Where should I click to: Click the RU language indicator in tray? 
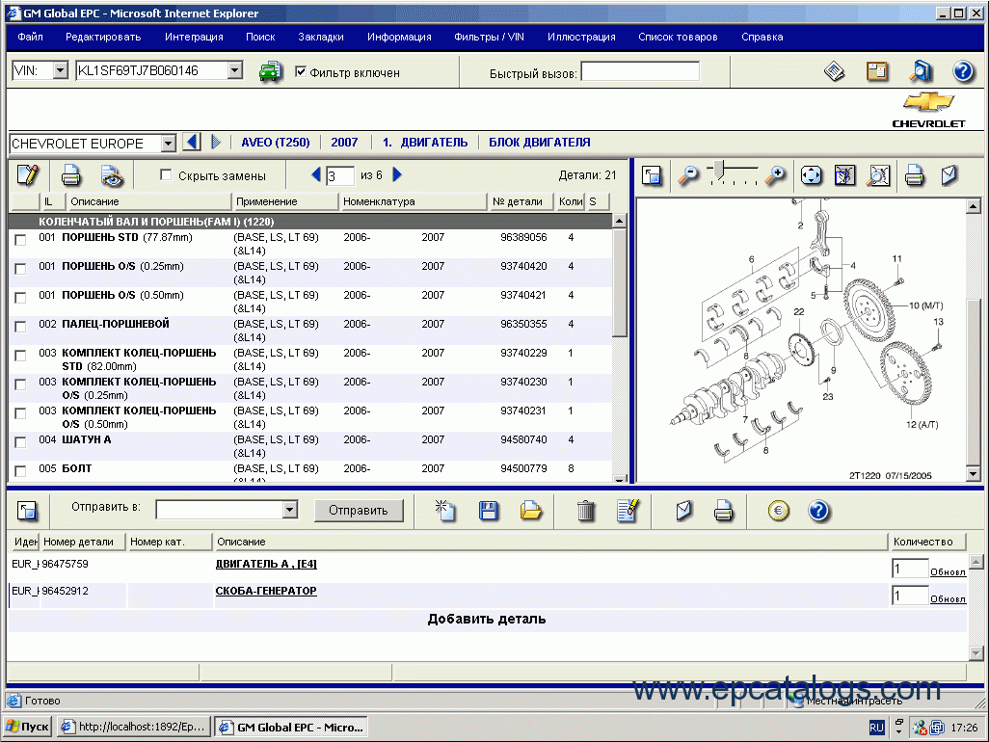click(x=876, y=728)
